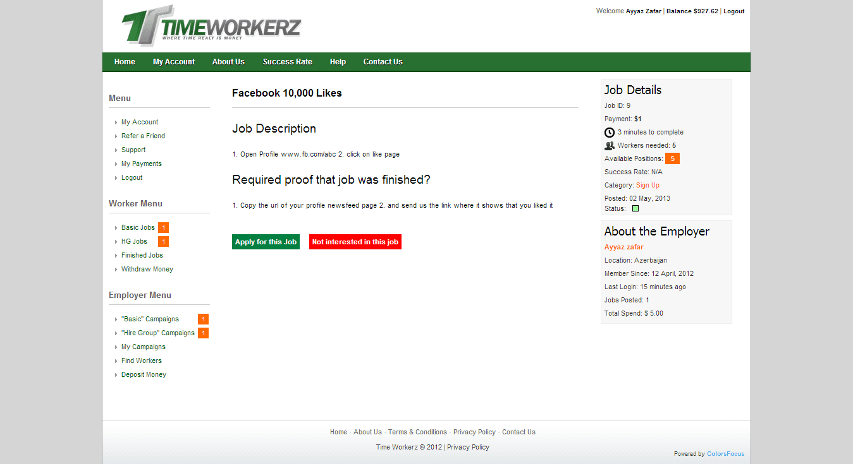Click the orange badge next to HG Jobs
This screenshot has width=853, height=464.
click(x=163, y=242)
